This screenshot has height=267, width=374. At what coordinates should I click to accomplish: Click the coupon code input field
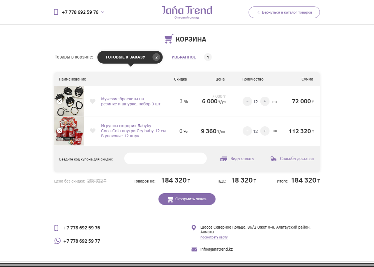coord(165,158)
